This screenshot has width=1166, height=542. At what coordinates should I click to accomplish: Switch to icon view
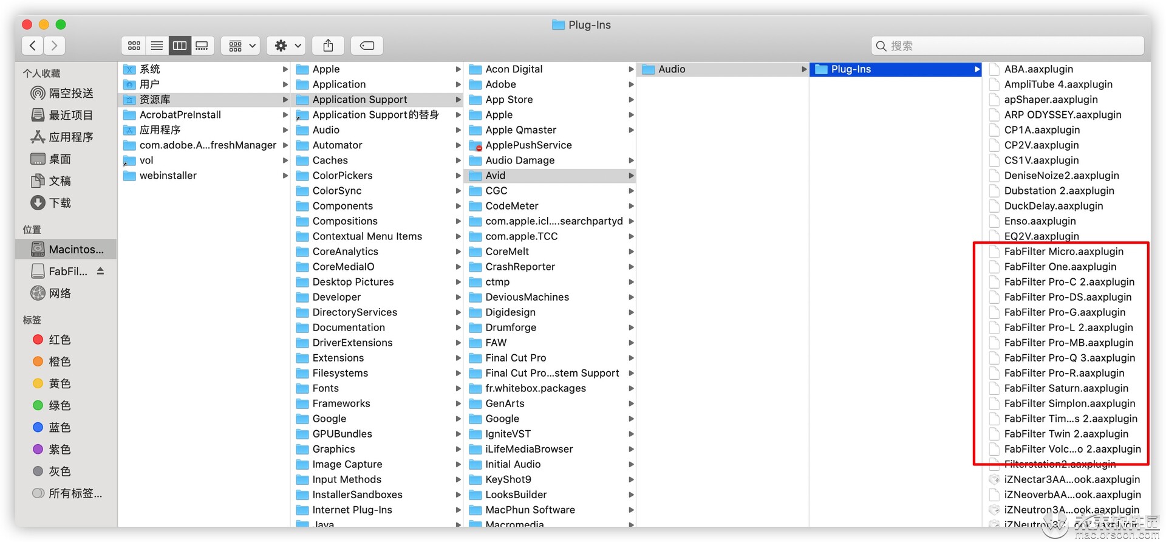coord(134,46)
